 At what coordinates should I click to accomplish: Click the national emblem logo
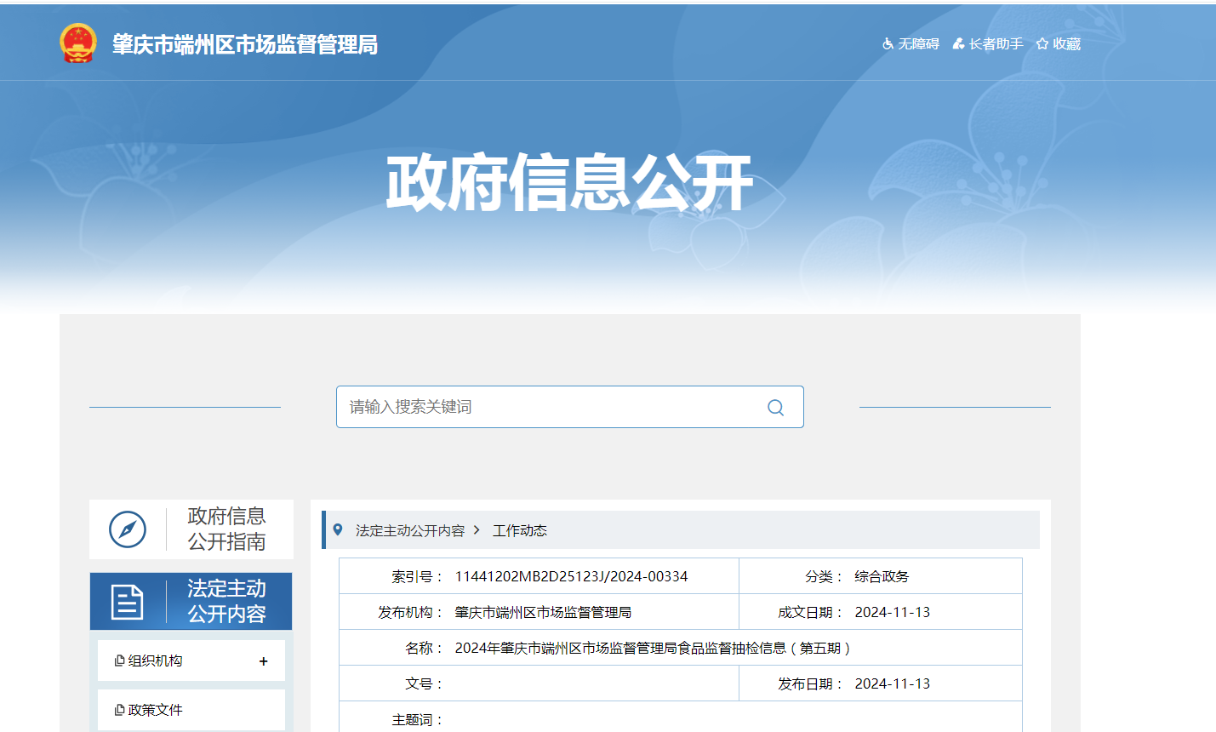[78, 43]
